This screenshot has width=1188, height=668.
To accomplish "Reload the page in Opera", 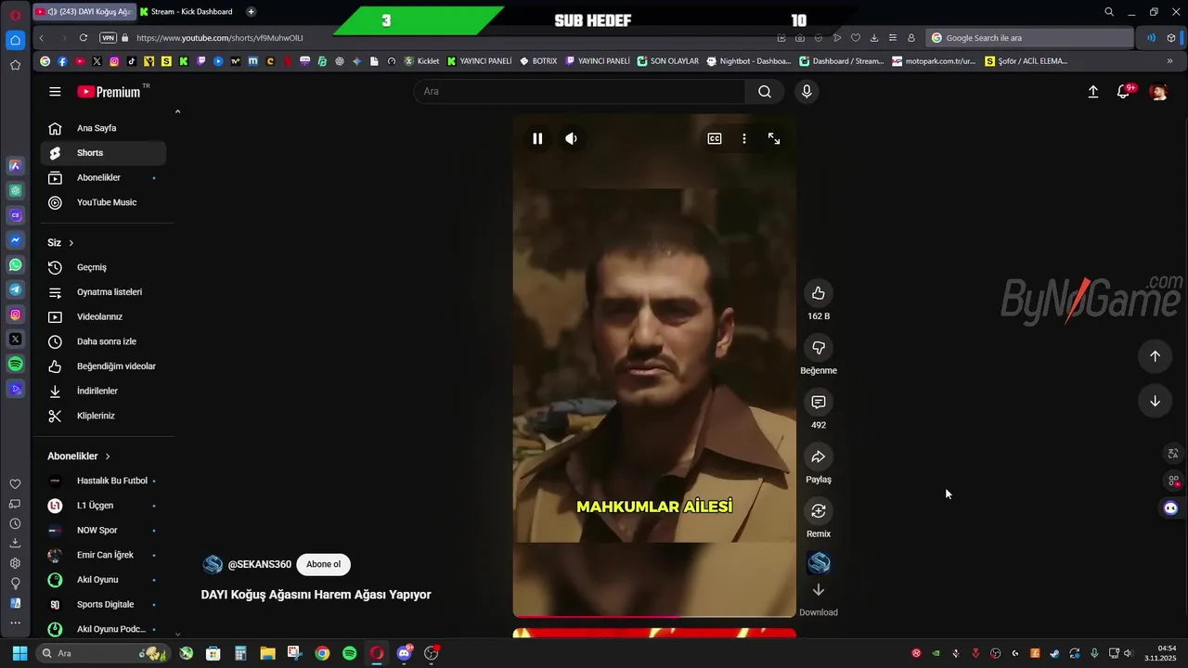I will 84,38.
